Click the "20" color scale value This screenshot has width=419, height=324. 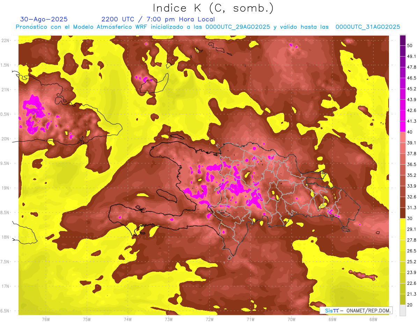click(x=410, y=305)
